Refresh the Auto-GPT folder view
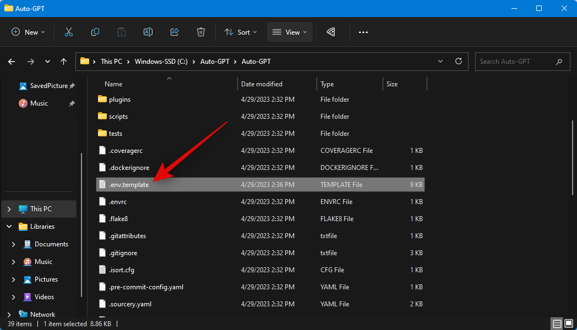Viewport: 577px width, 330px height. pyautogui.click(x=459, y=61)
